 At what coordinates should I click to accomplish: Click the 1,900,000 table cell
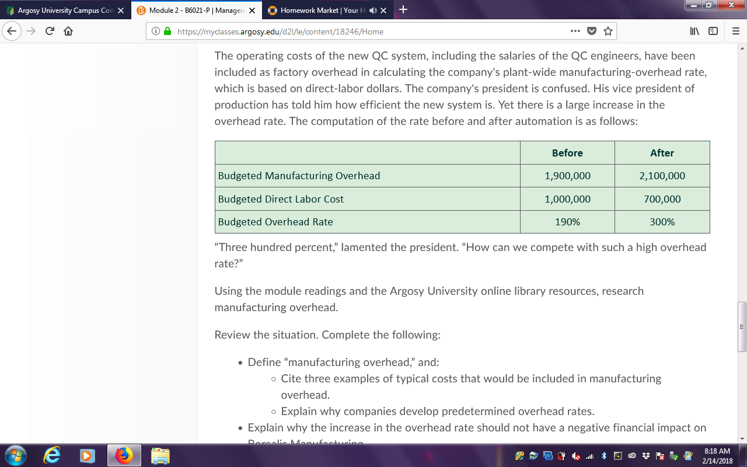(567, 176)
